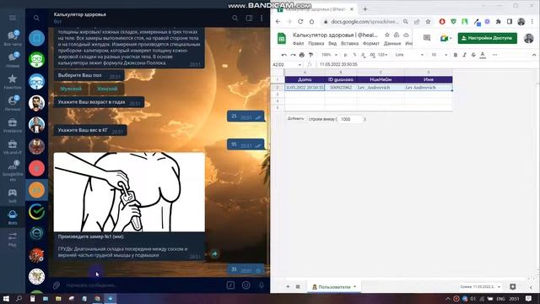Print the spreadsheet

[302, 55]
